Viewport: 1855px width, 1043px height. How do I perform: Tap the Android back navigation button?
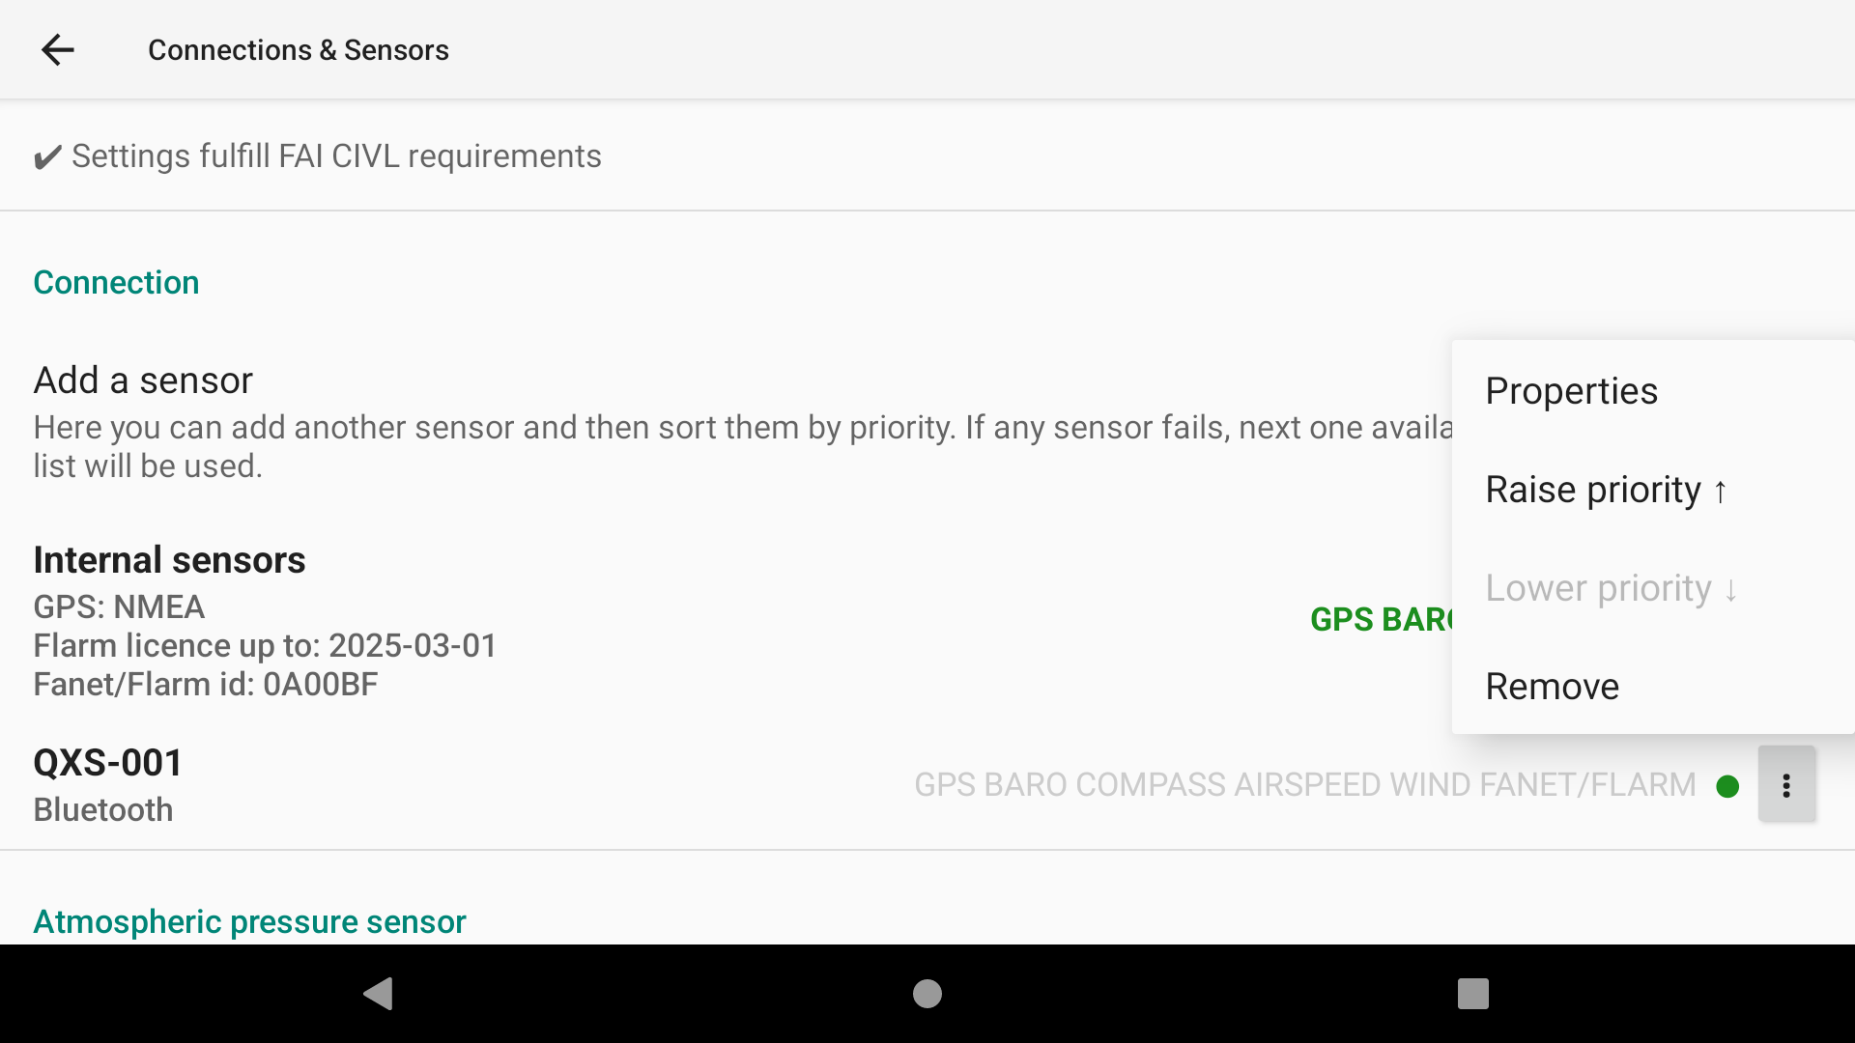click(x=378, y=993)
